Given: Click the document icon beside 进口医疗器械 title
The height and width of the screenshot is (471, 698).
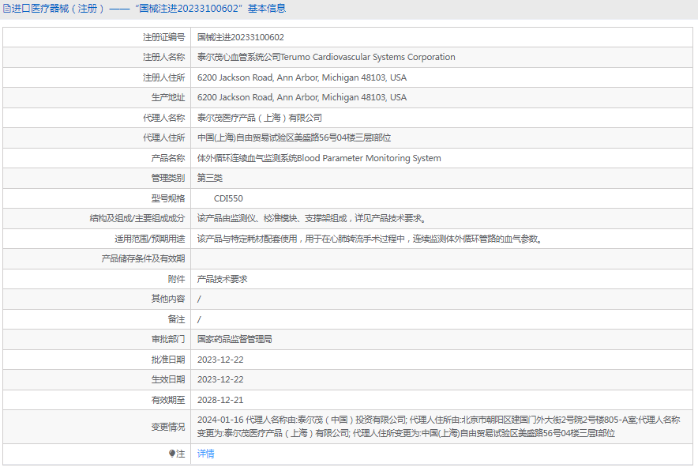Looking at the screenshot, I should pyautogui.click(x=6, y=9).
